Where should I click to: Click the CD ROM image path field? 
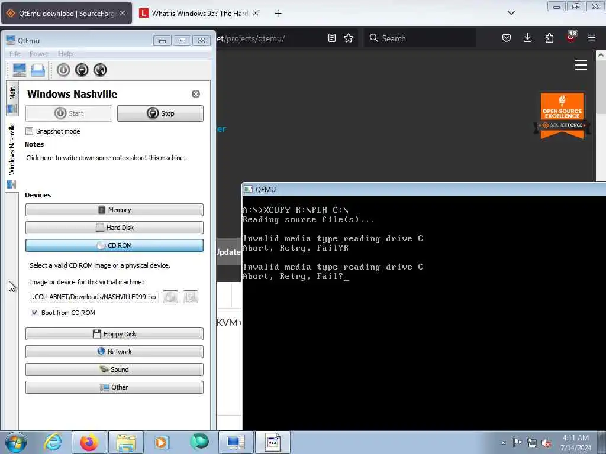tap(93, 297)
